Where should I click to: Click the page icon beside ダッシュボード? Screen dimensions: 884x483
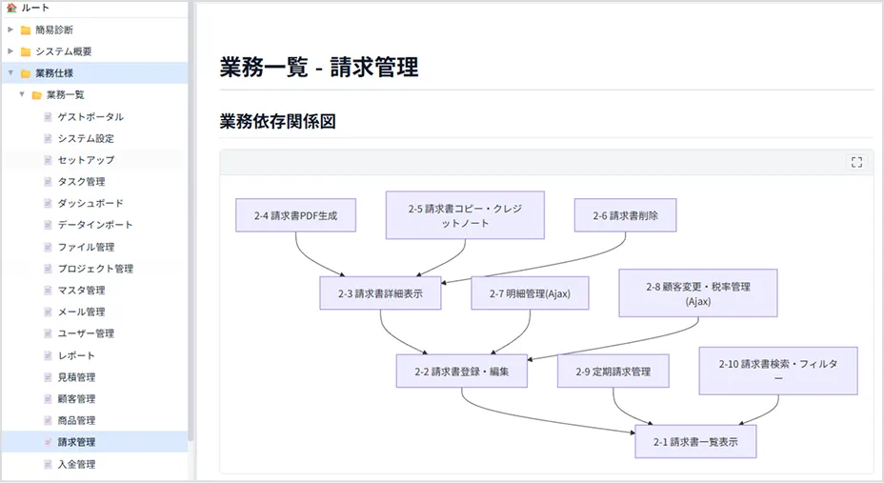tap(48, 203)
